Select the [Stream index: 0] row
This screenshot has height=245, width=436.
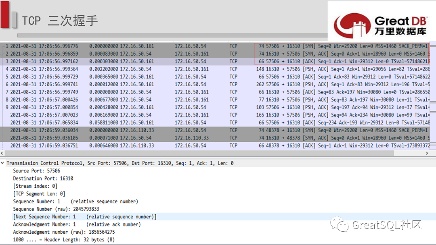35,186
